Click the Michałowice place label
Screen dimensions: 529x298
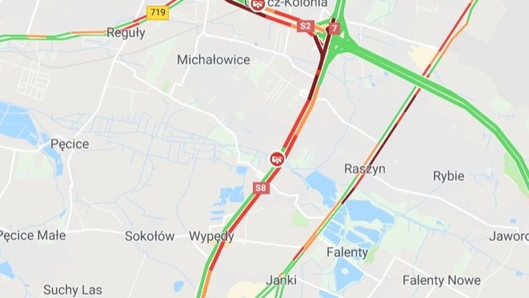pos(214,60)
